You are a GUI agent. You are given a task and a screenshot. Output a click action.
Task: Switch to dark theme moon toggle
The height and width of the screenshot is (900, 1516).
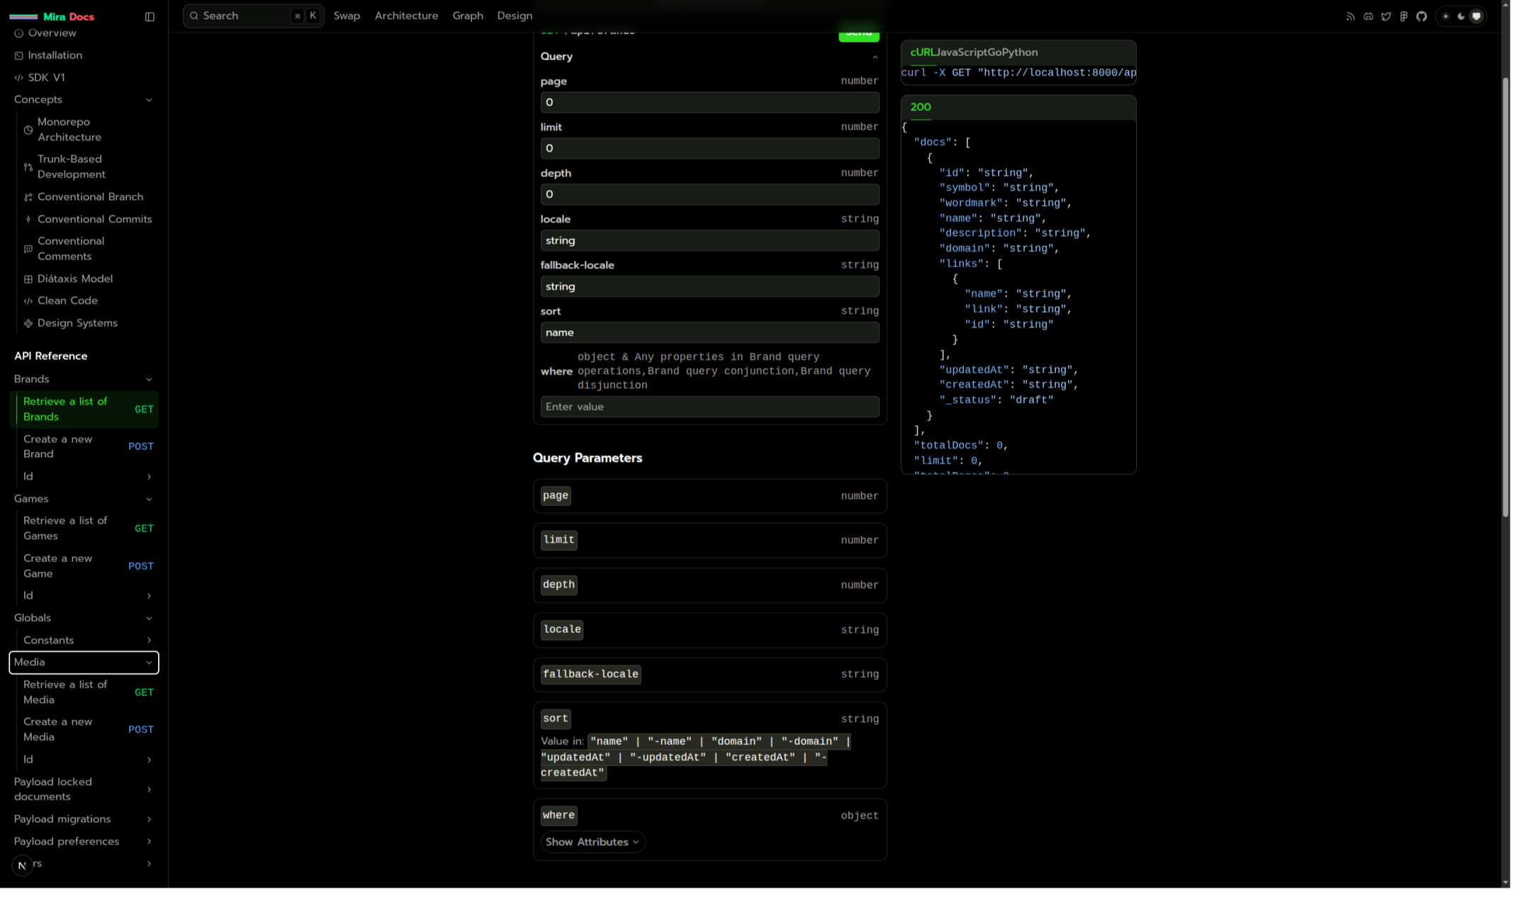click(x=1461, y=16)
